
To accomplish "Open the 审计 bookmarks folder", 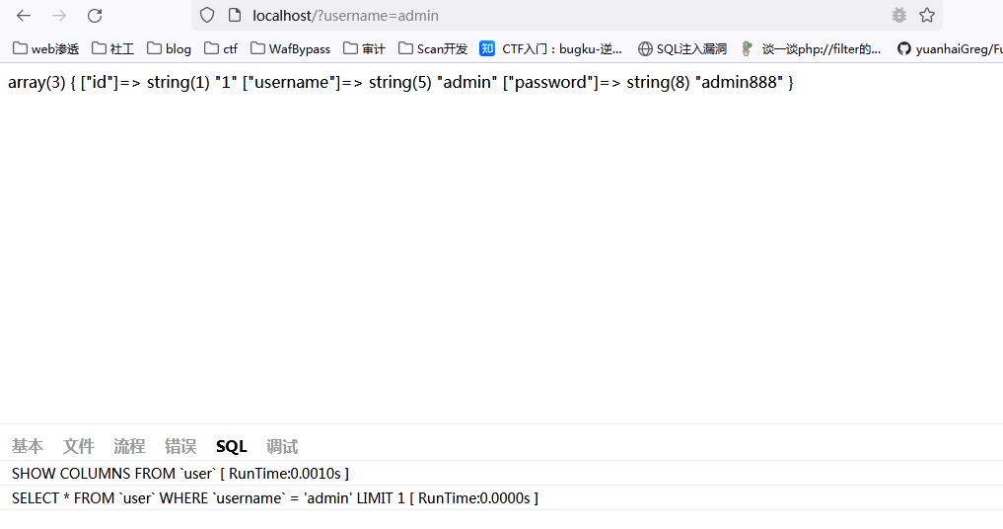I will pyautogui.click(x=364, y=48).
